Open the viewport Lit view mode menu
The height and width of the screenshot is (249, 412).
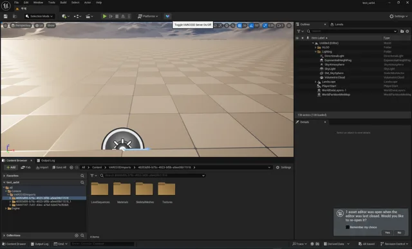[x=39, y=26]
